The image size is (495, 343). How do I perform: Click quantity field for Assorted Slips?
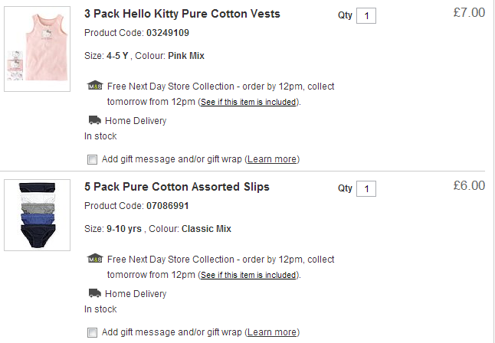[x=366, y=189]
